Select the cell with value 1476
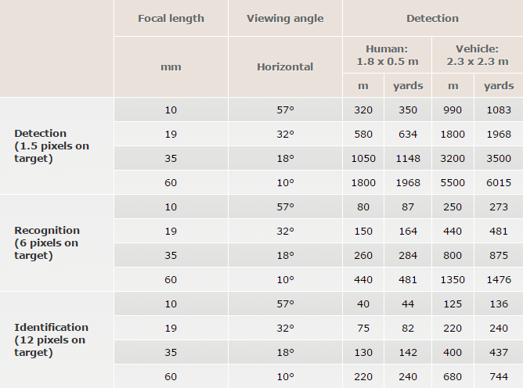 click(x=499, y=279)
